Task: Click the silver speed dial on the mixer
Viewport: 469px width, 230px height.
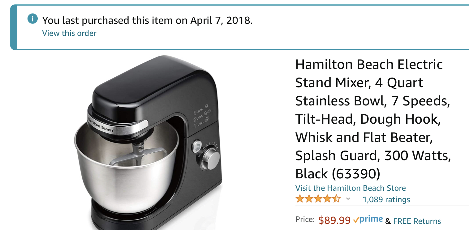Action: [x=211, y=159]
